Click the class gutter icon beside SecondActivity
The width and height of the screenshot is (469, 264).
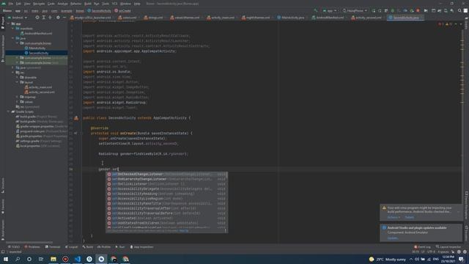click(76, 118)
